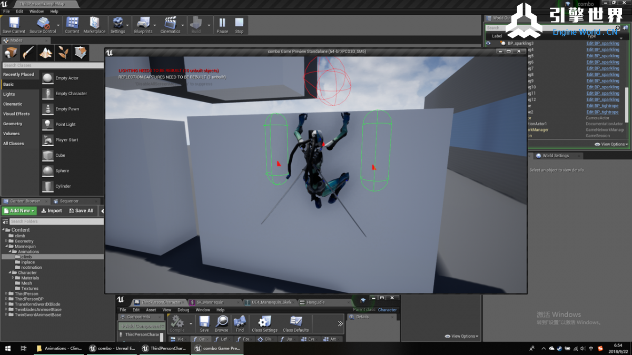Screen dimensions: 632x355
Task: Open the File menu in the main editor
Action: click(x=7, y=11)
